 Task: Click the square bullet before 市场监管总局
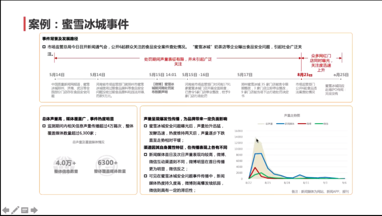pos(44,47)
